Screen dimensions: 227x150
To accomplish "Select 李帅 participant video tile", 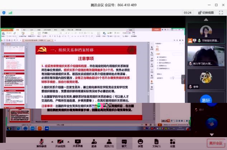I will pyautogui.click(x=205, y=78).
